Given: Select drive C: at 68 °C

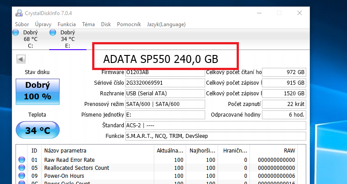Looking at the screenshot, I should pos(31,39).
